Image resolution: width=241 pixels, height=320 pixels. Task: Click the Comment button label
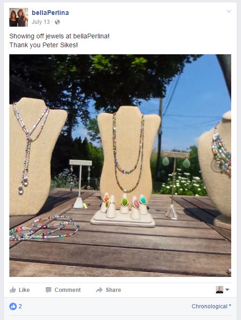coord(68,290)
